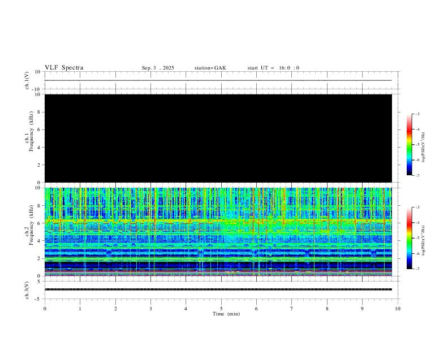
Task: Click the "VLF Spectra" plot title
Action: point(64,68)
